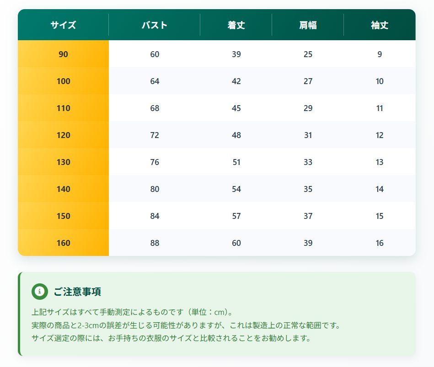The height and width of the screenshot is (367, 434).
Task: Click length value 57 in size 150 row
Action: (x=236, y=216)
